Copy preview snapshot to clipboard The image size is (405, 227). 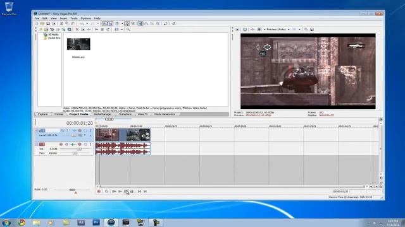pyautogui.click(x=306, y=30)
